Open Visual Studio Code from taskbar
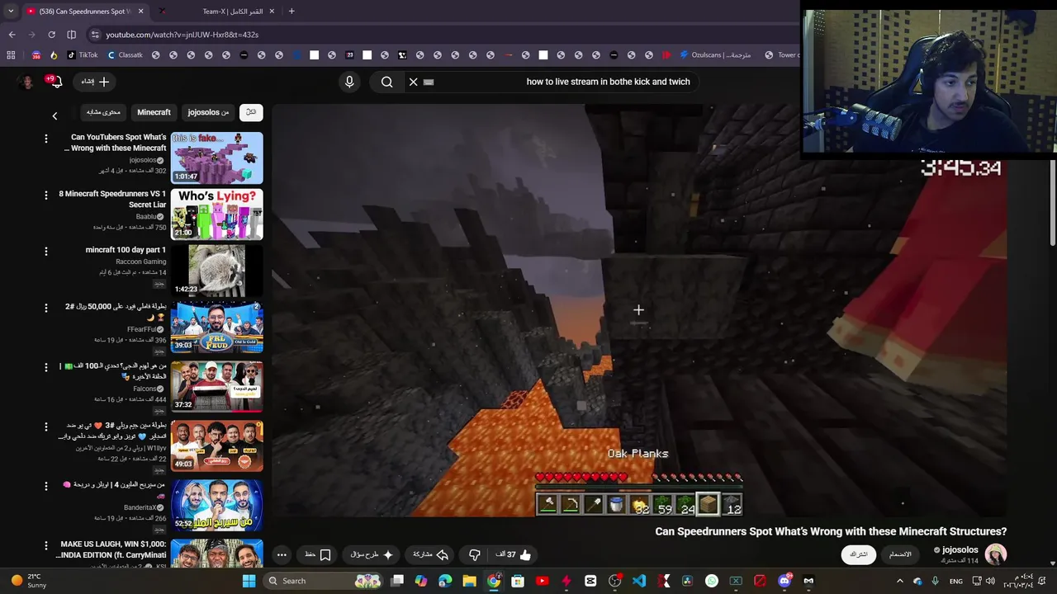1057x594 pixels. (639, 581)
